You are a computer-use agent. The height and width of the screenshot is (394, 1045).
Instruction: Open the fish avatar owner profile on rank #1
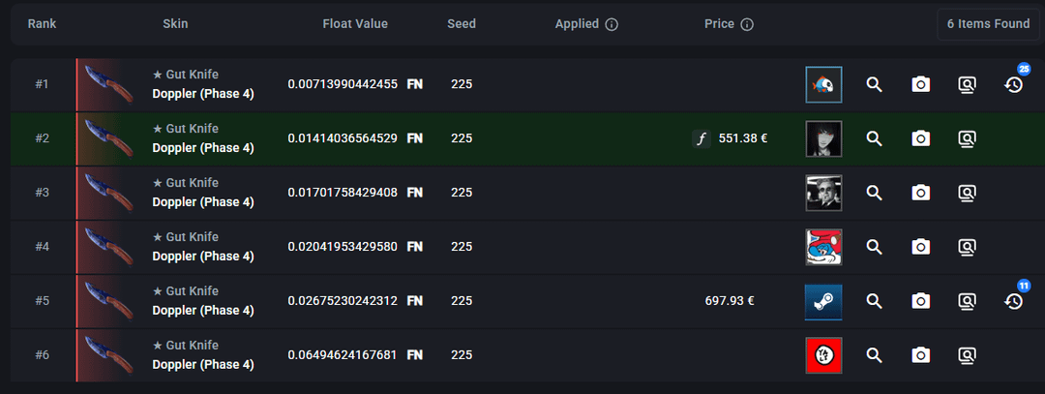823,84
